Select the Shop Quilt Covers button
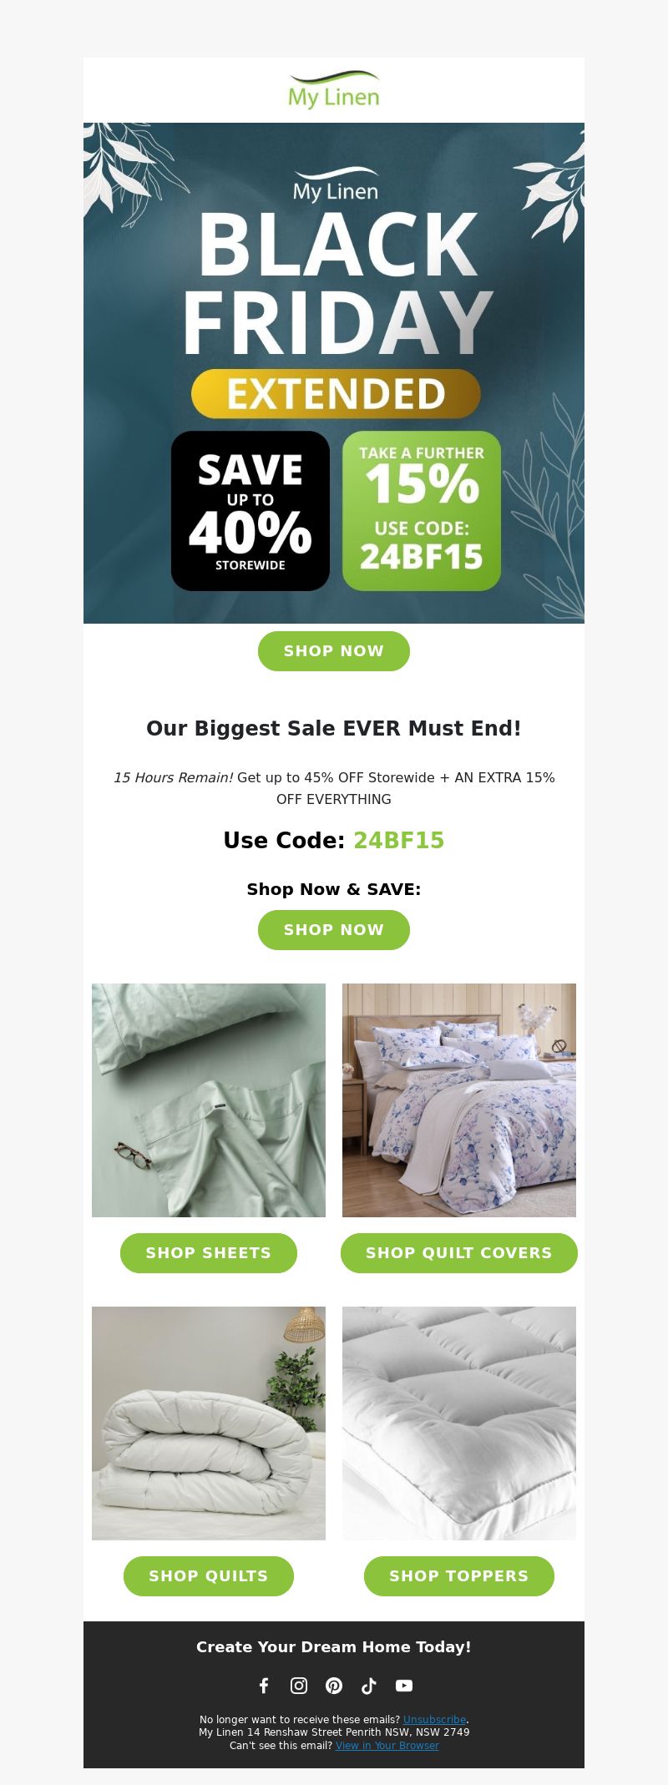The image size is (668, 1785). click(x=459, y=1253)
